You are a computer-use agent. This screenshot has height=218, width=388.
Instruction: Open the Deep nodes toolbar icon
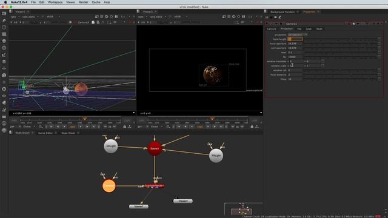[x=4, y=89]
